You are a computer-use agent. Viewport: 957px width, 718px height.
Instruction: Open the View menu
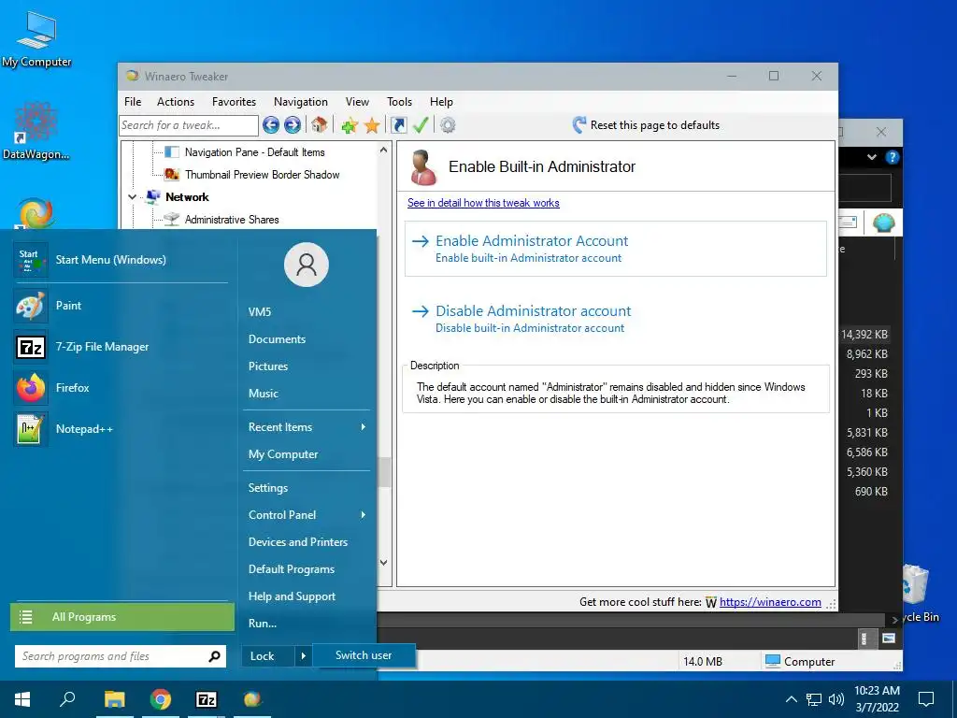click(x=357, y=102)
